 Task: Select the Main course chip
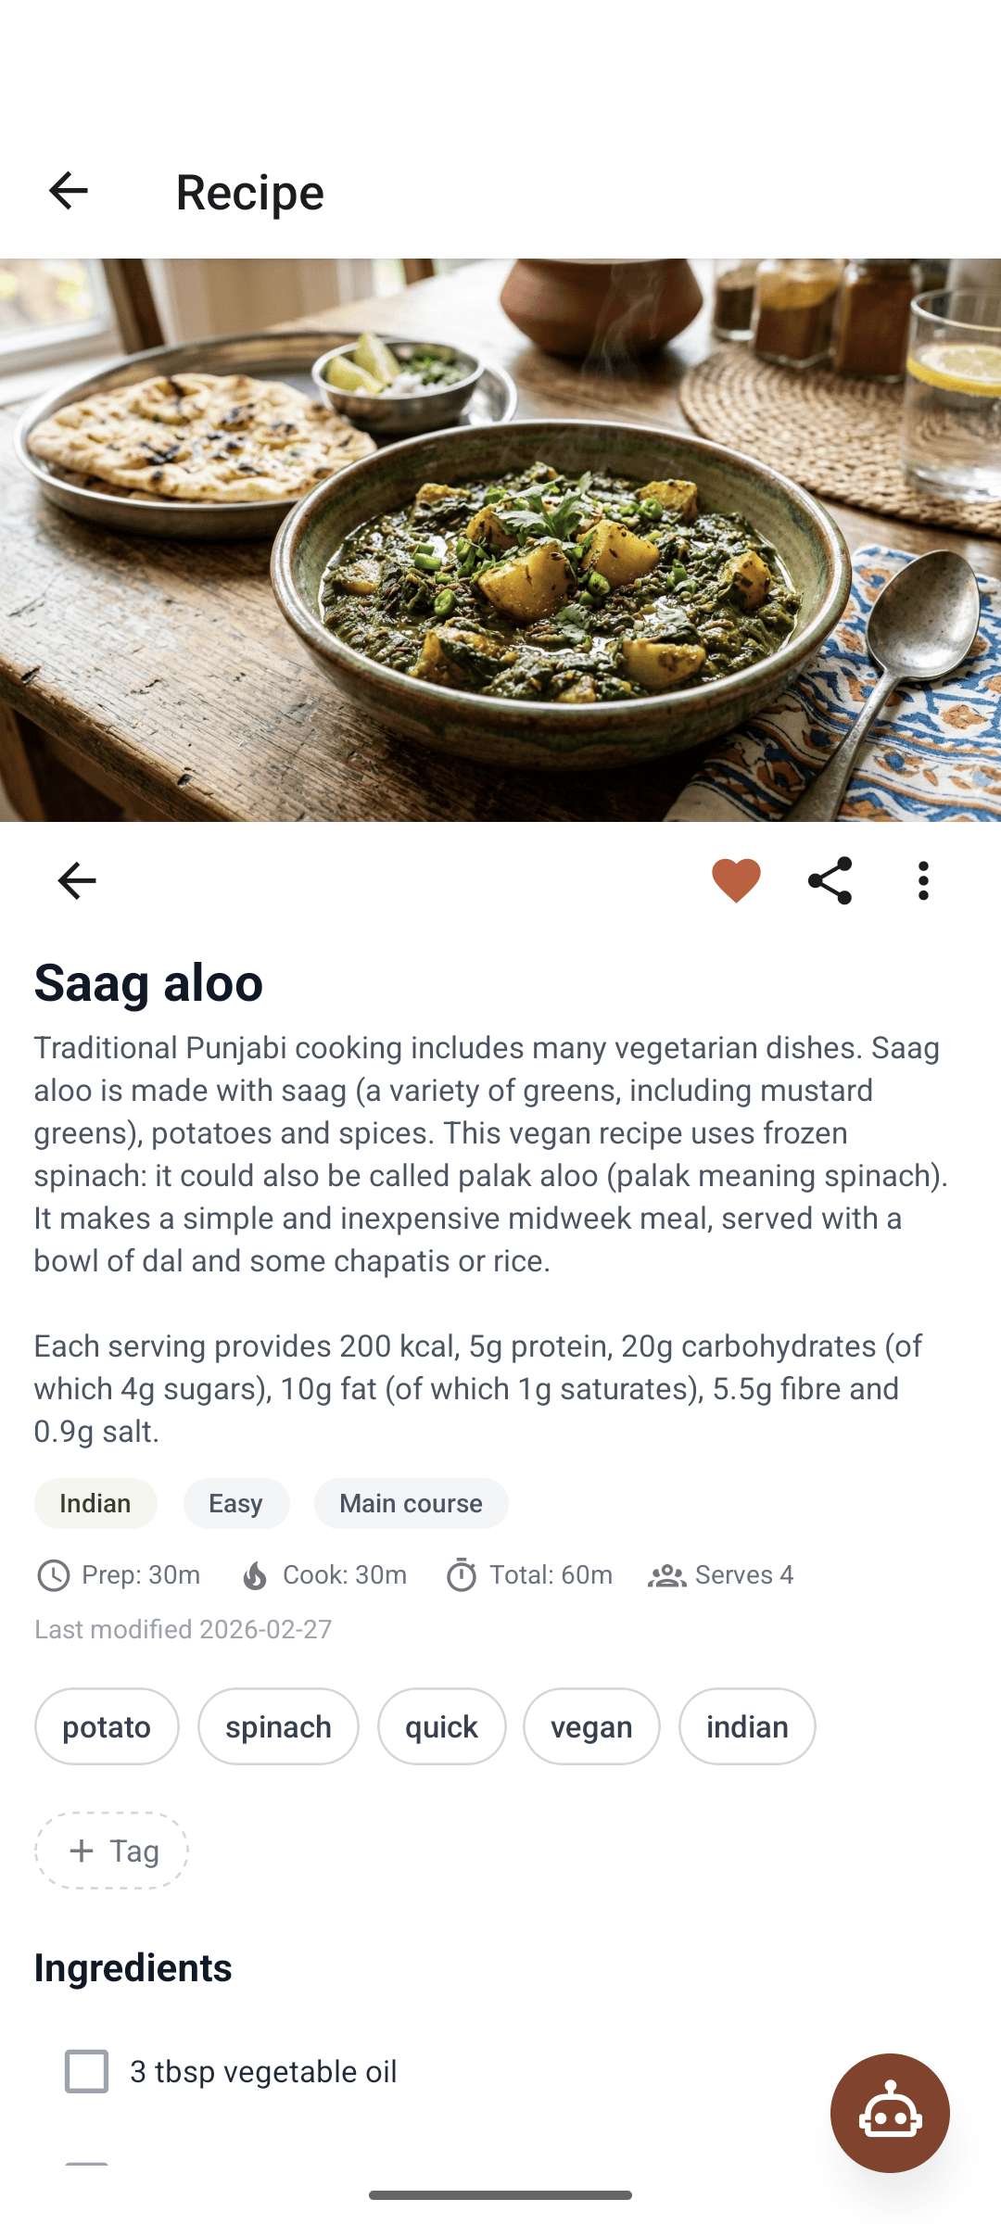point(412,1503)
